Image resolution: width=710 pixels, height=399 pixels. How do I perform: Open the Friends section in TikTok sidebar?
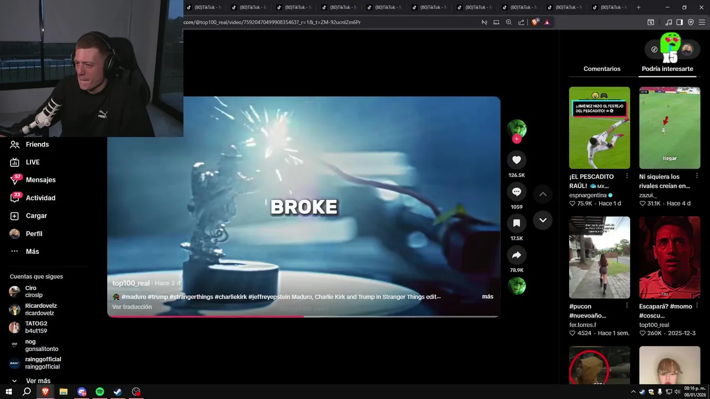pos(29,144)
